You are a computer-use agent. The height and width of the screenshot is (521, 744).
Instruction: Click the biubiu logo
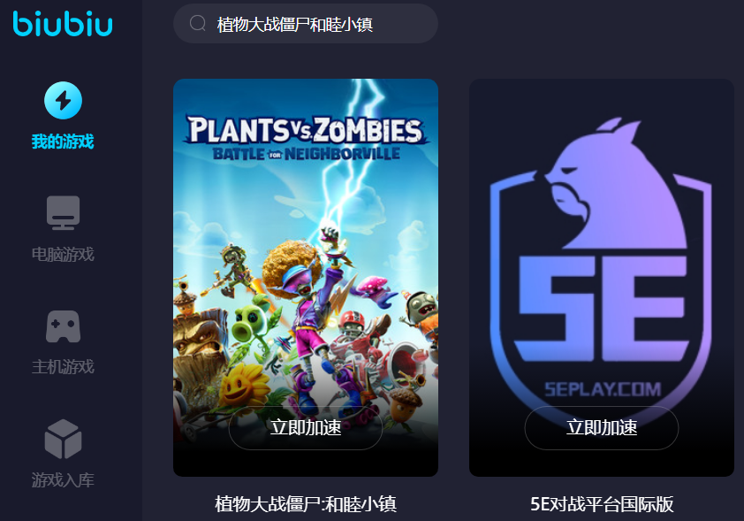63,24
